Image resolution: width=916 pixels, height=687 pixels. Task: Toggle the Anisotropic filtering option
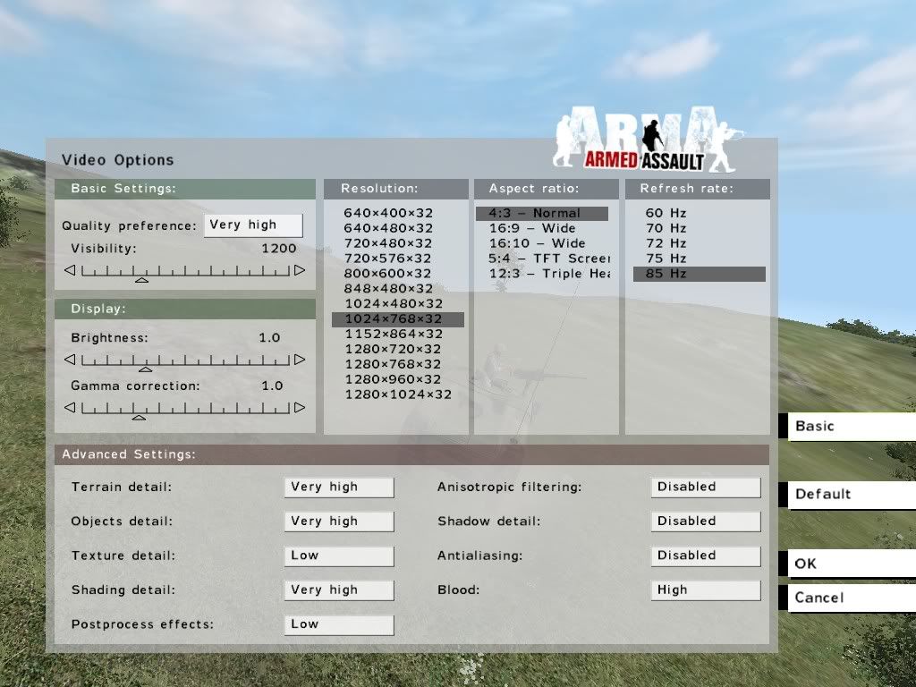coord(705,488)
